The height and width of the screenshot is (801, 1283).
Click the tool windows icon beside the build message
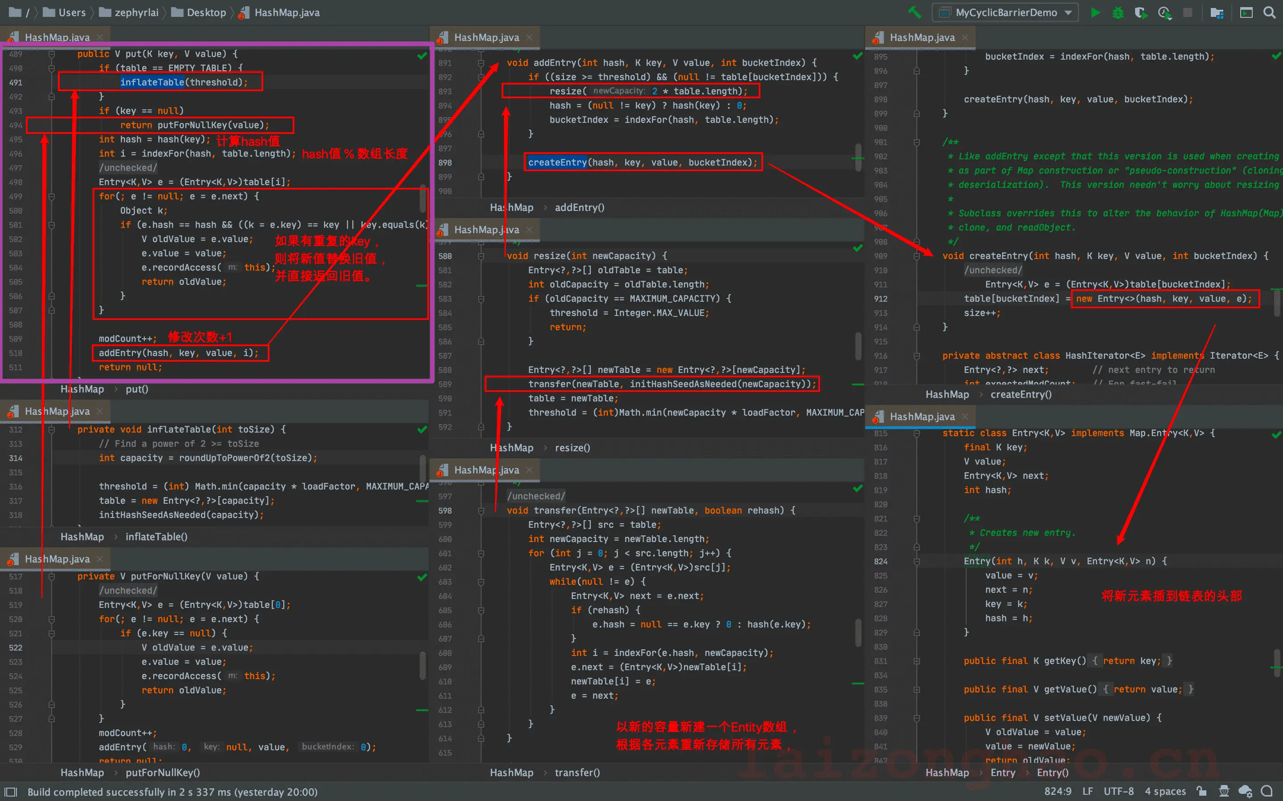pos(11,792)
